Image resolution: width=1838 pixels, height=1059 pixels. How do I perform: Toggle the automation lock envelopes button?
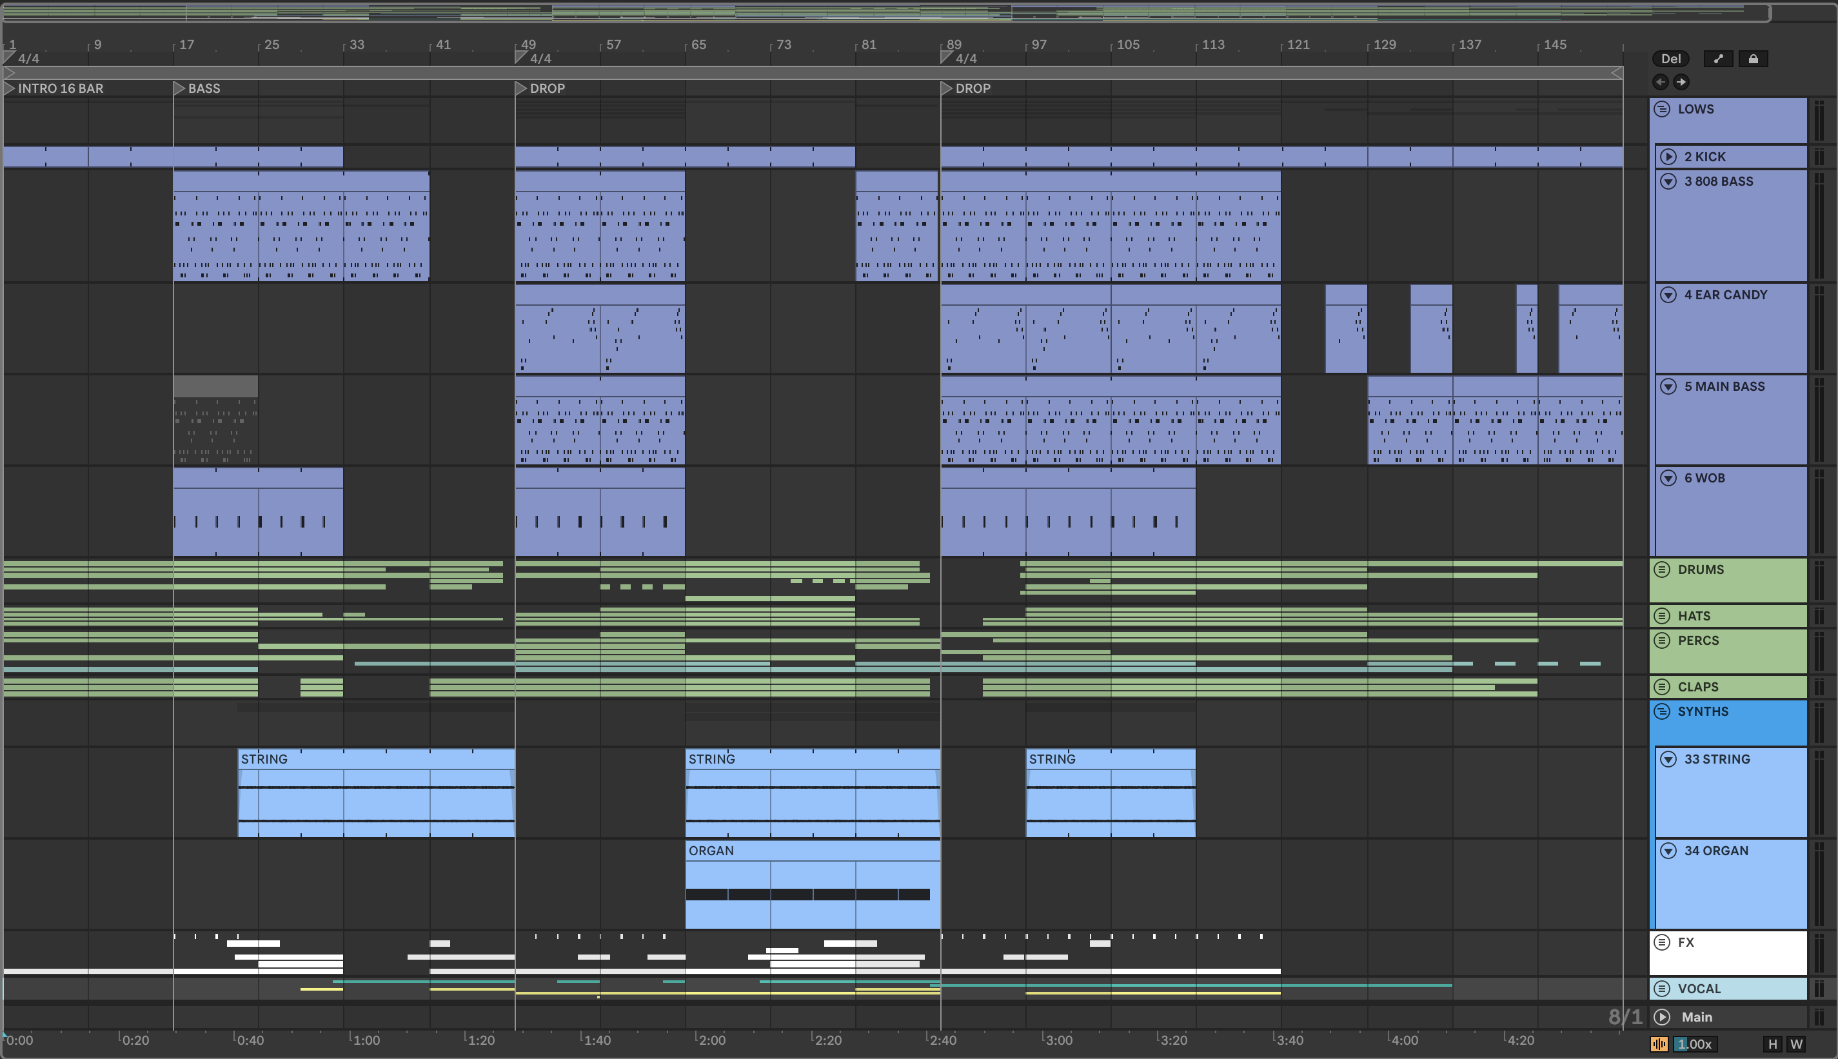pyautogui.click(x=1753, y=59)
